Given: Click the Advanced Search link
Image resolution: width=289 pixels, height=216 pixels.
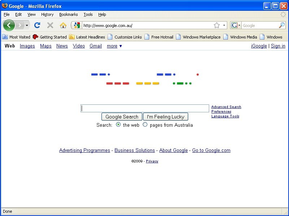Looking at the screenshot, I should [226, 107].
